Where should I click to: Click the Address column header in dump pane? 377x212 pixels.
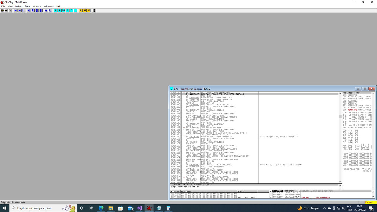point(175,191)
